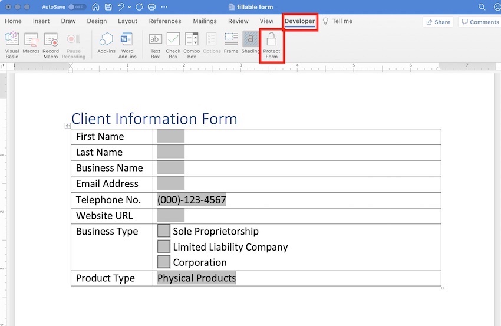
Task: Open the Visual Basic editor
Action: 12,44
